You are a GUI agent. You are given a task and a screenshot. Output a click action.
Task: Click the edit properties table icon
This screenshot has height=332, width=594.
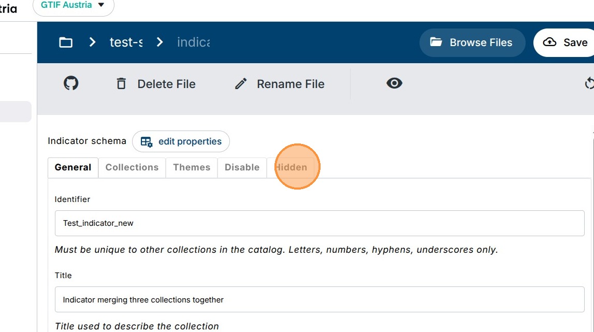(x=147, y=142)
